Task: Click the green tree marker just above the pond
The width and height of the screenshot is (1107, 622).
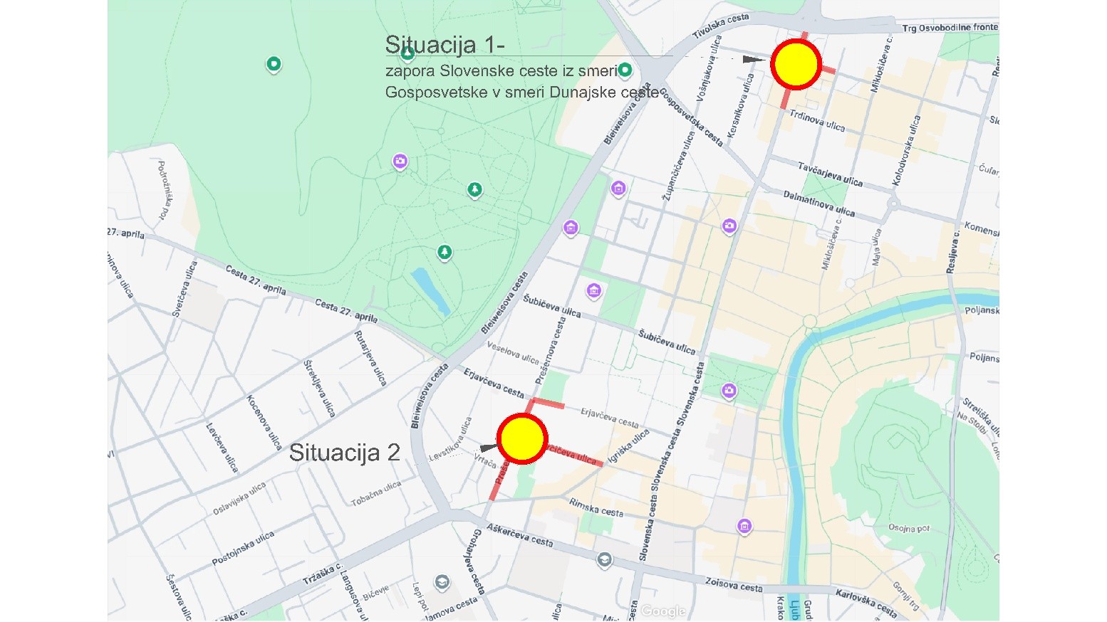Action: coord(445,253)
